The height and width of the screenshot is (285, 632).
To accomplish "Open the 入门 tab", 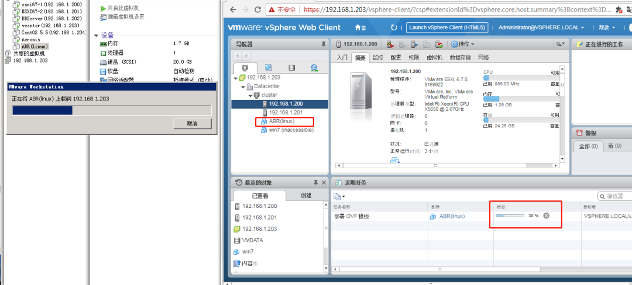I will [342, 57].
